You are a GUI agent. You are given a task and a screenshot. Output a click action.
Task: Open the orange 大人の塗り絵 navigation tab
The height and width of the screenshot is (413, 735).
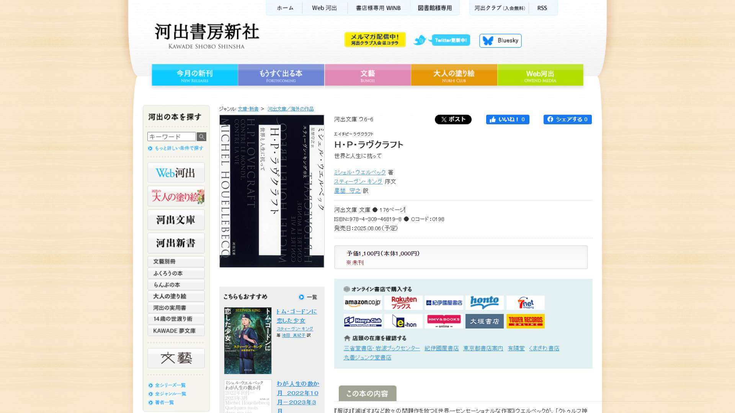coord(454,75)
